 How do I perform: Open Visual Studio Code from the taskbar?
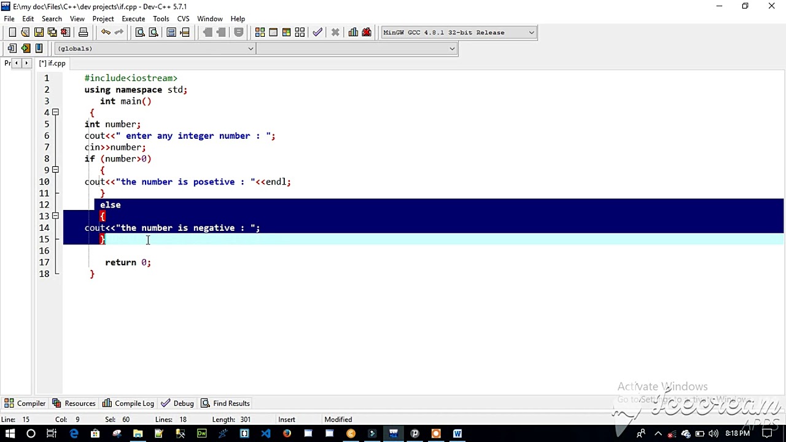tap(265, 434)
